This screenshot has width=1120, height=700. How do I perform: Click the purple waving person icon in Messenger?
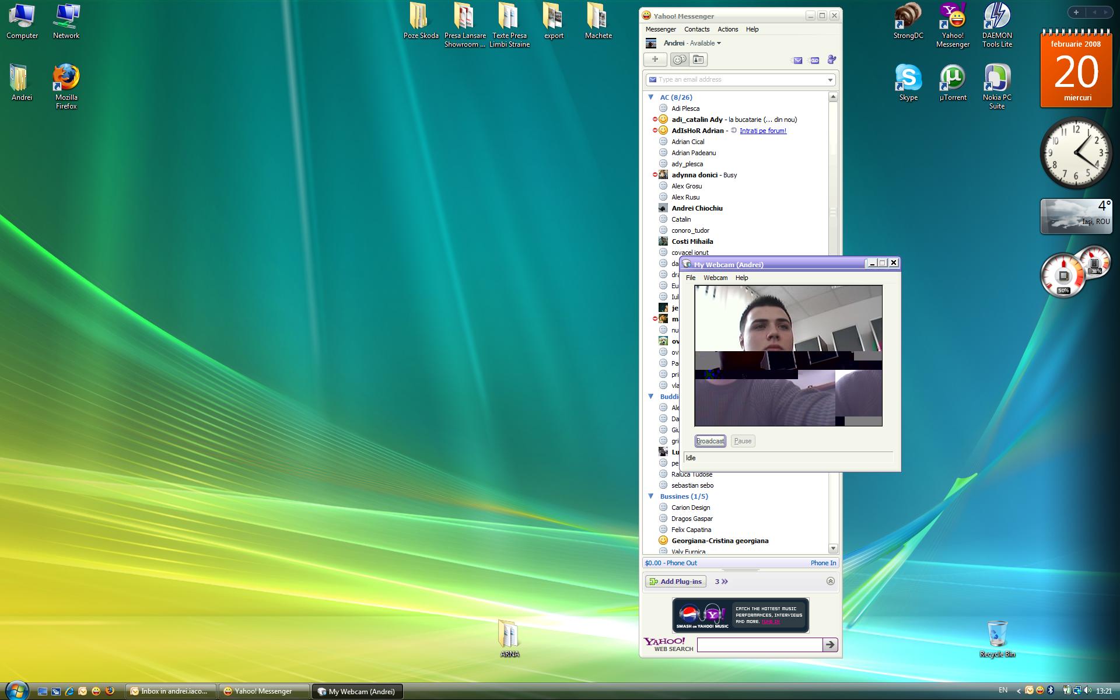pos(832,60)
